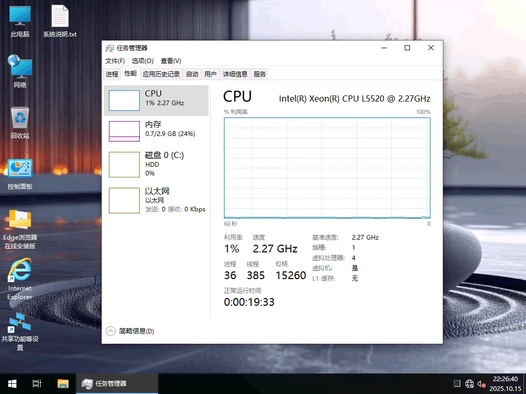Viewport: 526px width, 394px height.
Task: View 以太网 network performance graph
Action: (154, 200)
